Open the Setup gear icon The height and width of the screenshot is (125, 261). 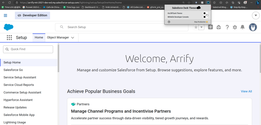tap(235, 27)
